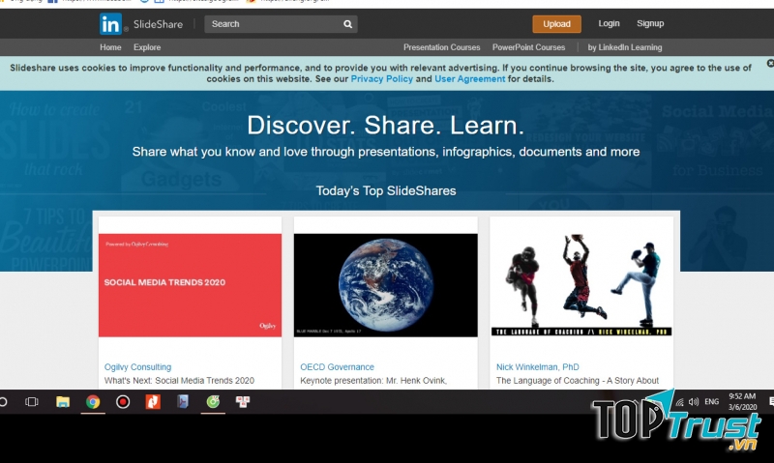Image resolution: width=774 pixels, height=463 pixels.
Task: Click into the Search input field
Action: 271,24
